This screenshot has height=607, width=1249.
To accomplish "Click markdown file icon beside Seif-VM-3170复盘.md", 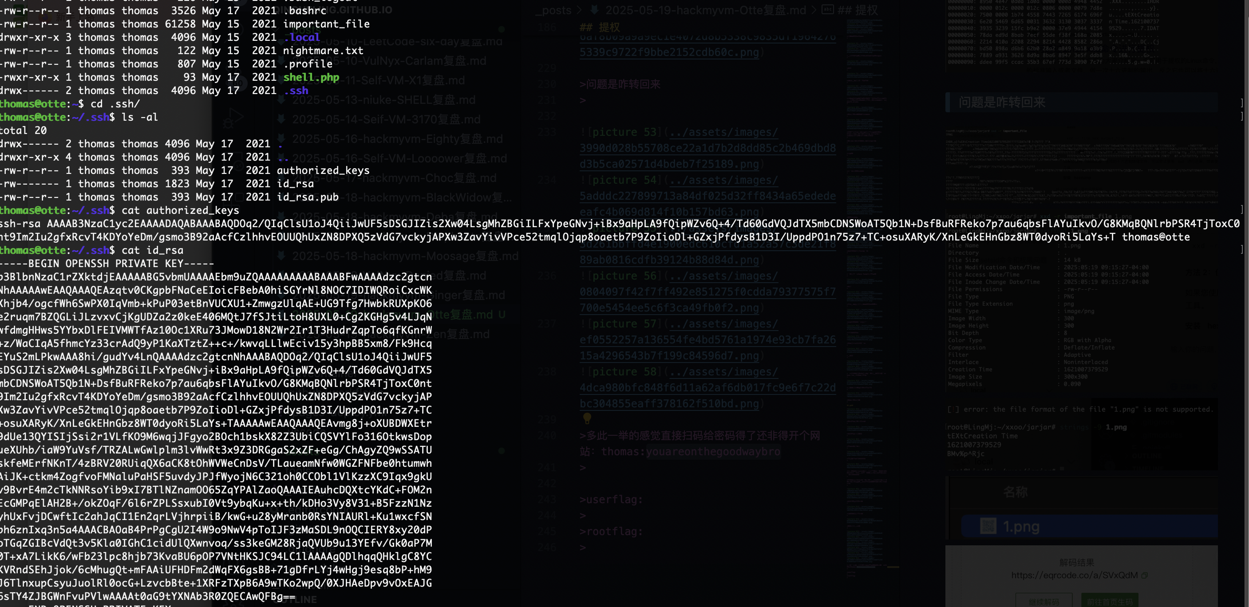I will [281, 119].
